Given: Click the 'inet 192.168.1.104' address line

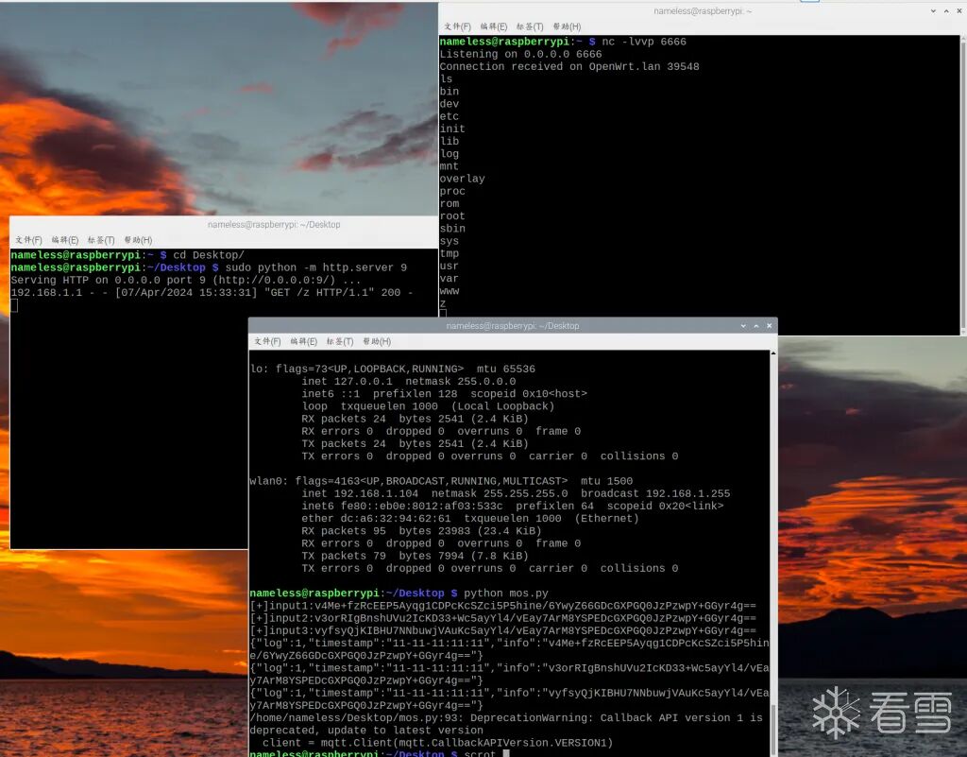Looking at the screenshot, I should [516, 493].
